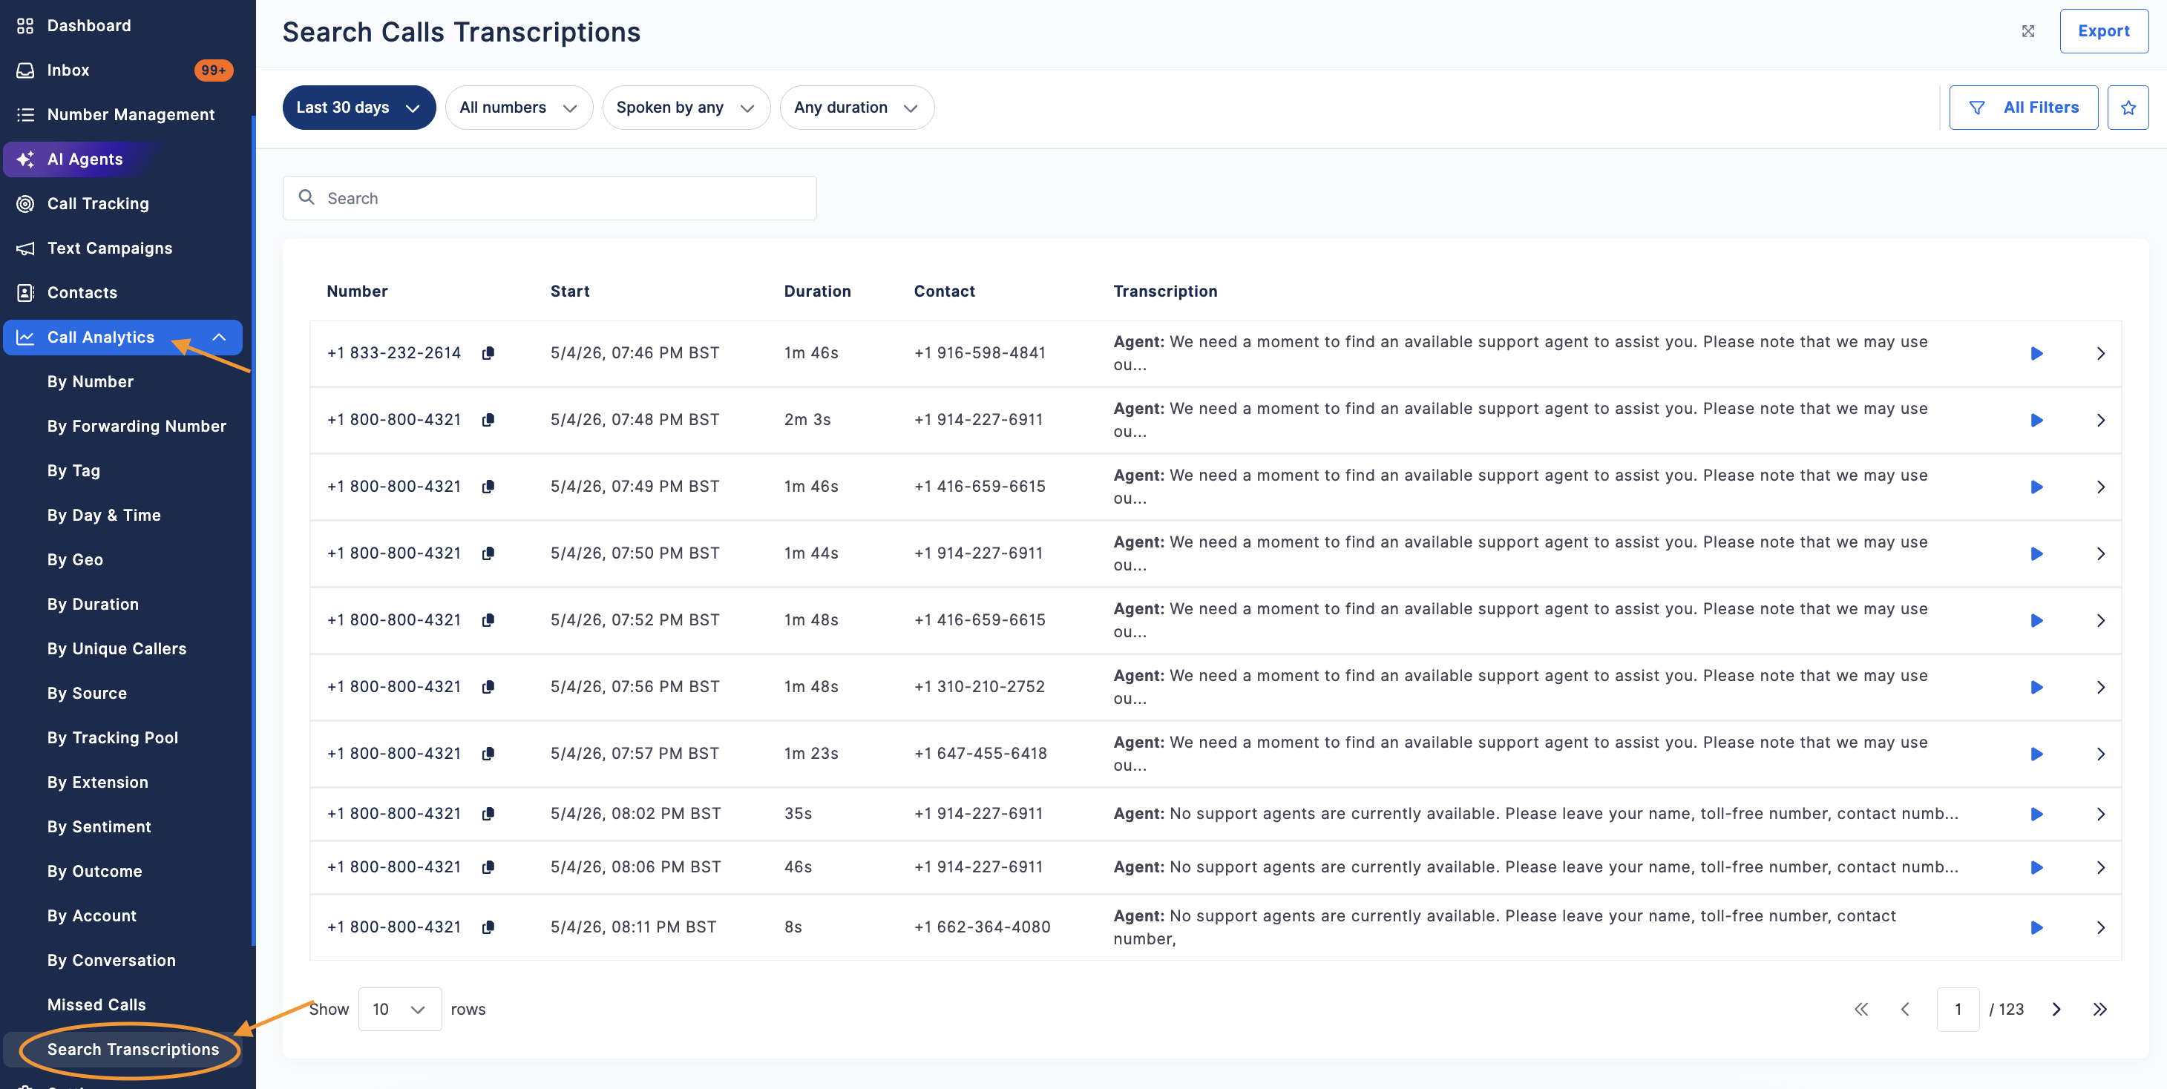The height and width of the screenshot is (1089, 2167).
Task: Open the By Tag report
Action: pyautogui.click(x=73, y=471)
